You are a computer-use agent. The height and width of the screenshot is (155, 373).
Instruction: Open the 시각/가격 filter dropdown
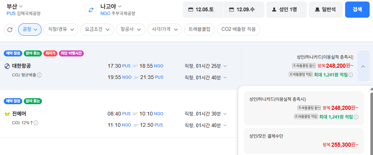click(x=165, y=30)
